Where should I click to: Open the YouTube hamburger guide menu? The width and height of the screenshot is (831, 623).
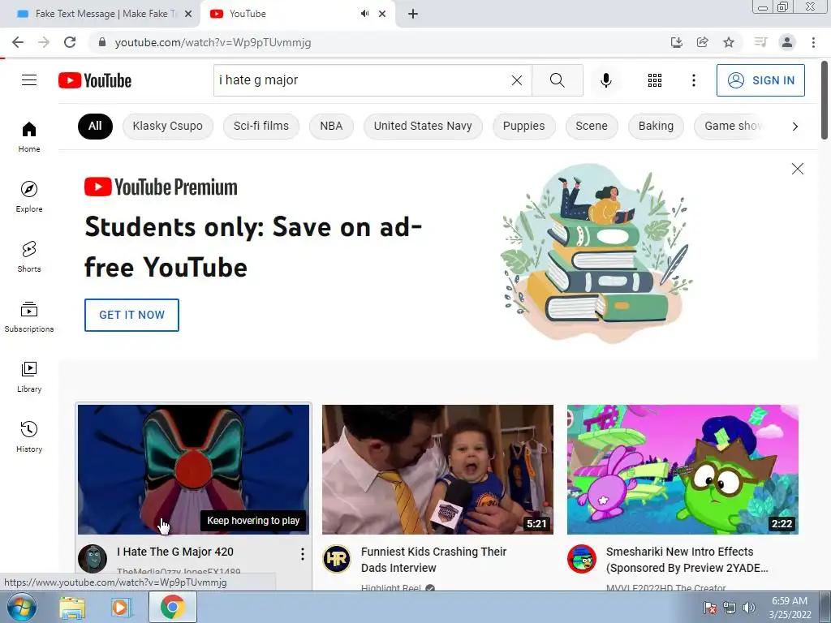29,80
